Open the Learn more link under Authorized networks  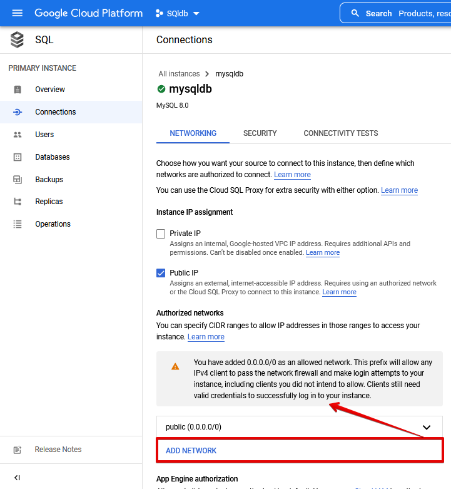(206, 337)
